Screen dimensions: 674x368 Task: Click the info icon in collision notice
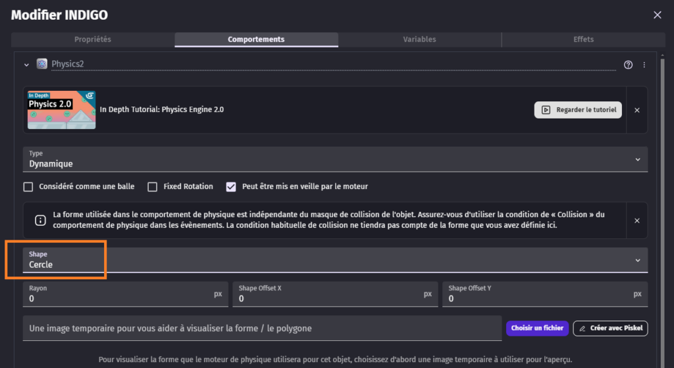click(39, 221)
